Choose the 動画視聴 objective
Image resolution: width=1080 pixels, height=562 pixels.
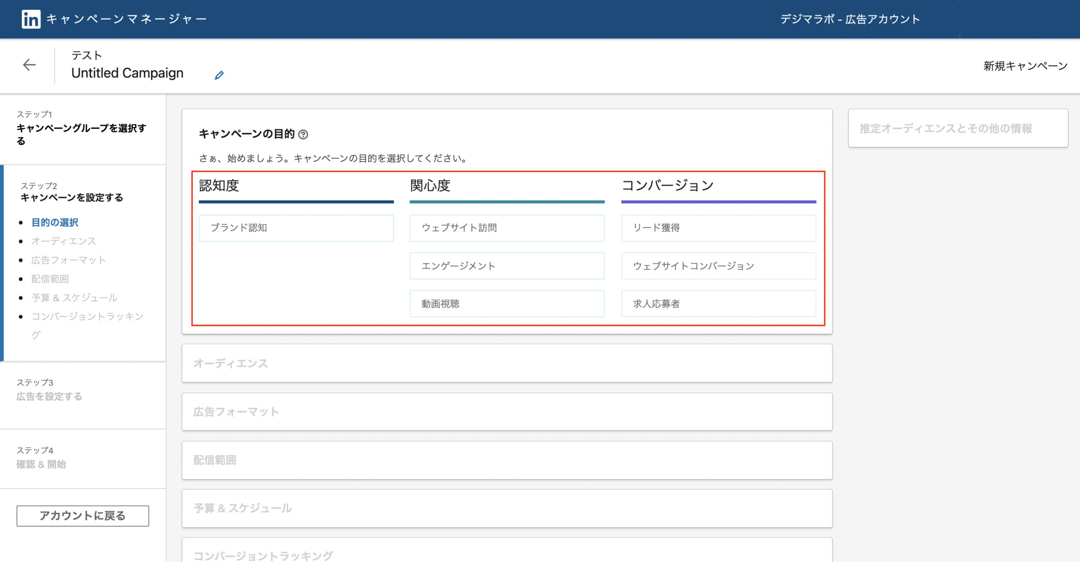pyautogui.click(x=507, y=304)
